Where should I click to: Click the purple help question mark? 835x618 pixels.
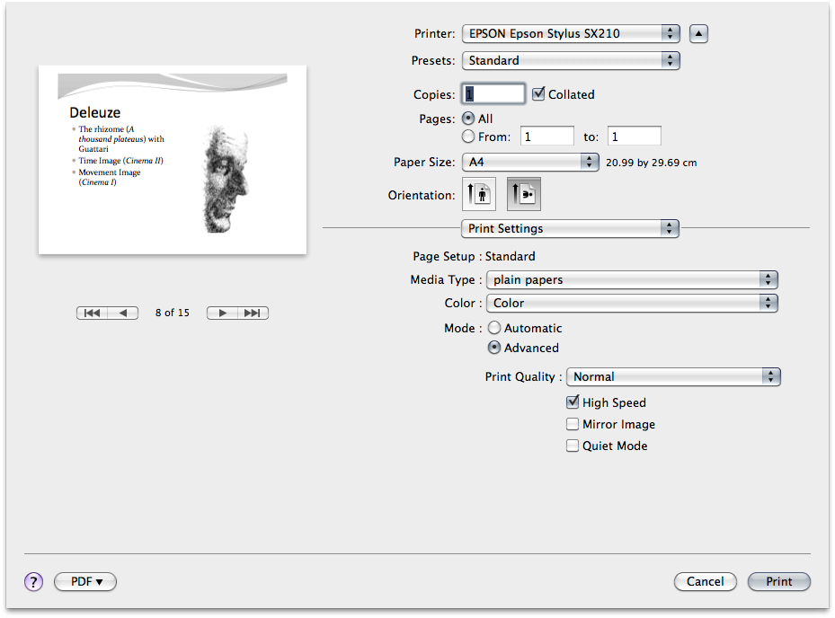pyautogui.click(x=33, y=582)
